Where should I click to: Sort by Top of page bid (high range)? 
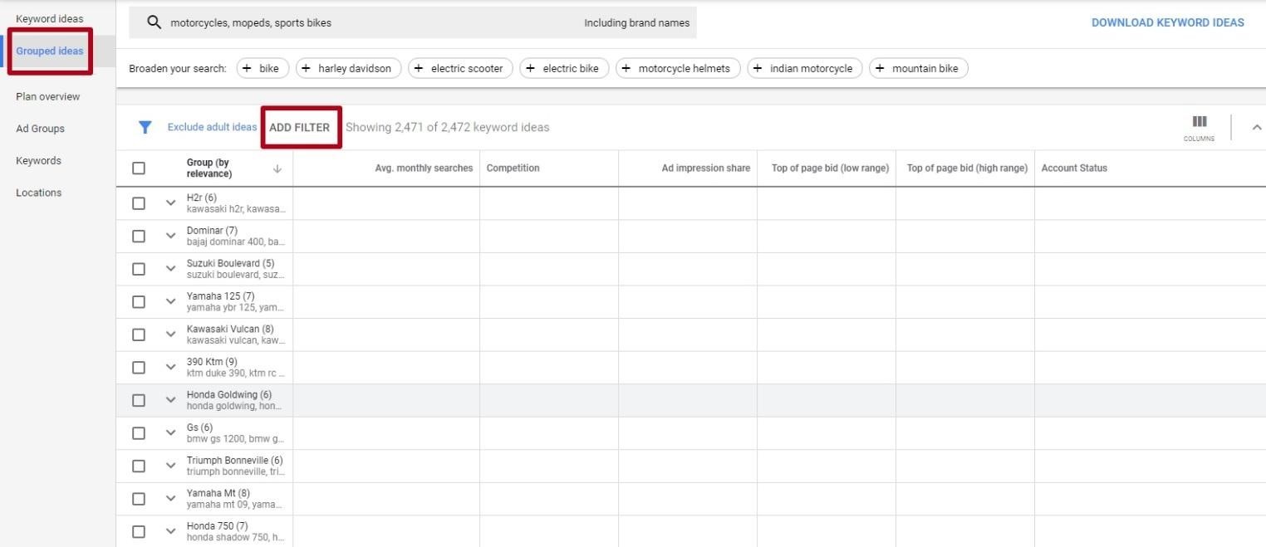pyautogui.click(x=967, y=168)
